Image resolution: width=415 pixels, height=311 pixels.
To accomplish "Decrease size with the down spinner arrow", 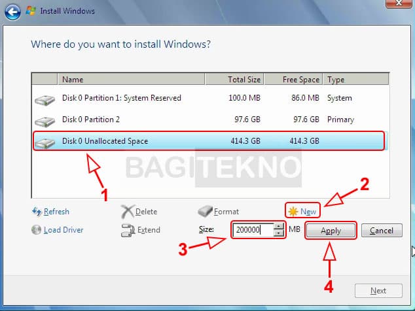I will click(x=278, y=233).
